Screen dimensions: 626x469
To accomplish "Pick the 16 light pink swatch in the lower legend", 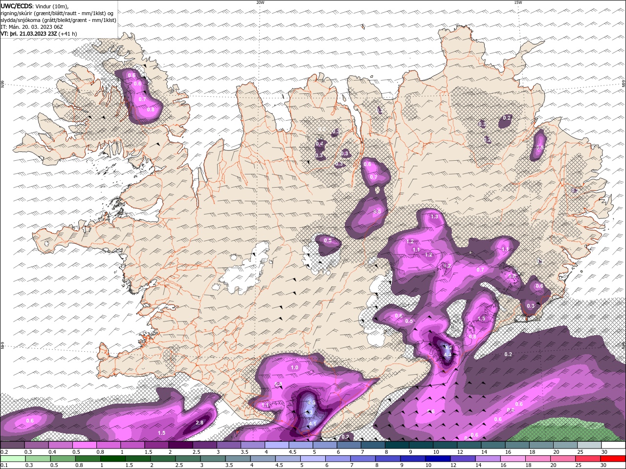I will tap(514, 459).
